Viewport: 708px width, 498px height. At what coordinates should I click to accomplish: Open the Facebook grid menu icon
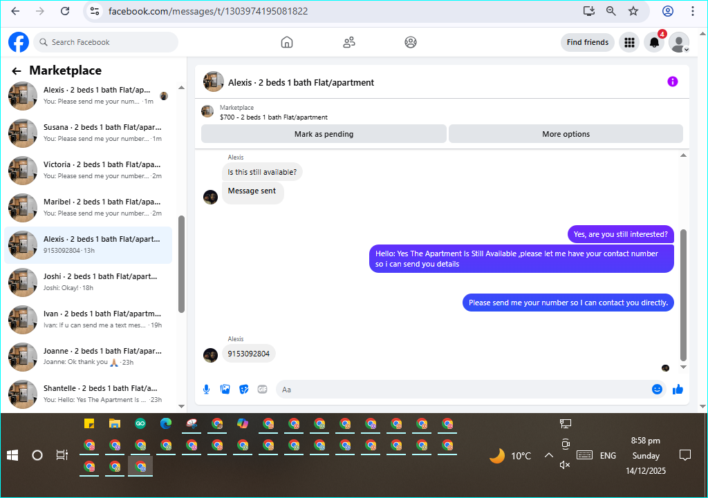[x=629, y=42]
